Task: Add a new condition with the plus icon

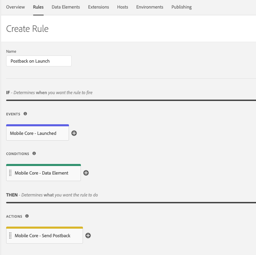Action: point(86,173)
